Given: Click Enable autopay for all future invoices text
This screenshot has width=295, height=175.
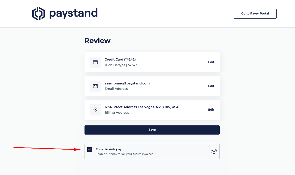Looking at the screenshot, I should (124, 154).
